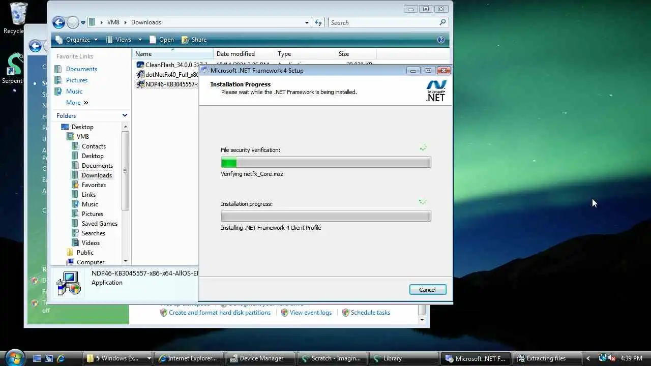Cancel the .NET Framework installation
The image size is (651, 366).
pyautogui.click(x=427, y=290)
